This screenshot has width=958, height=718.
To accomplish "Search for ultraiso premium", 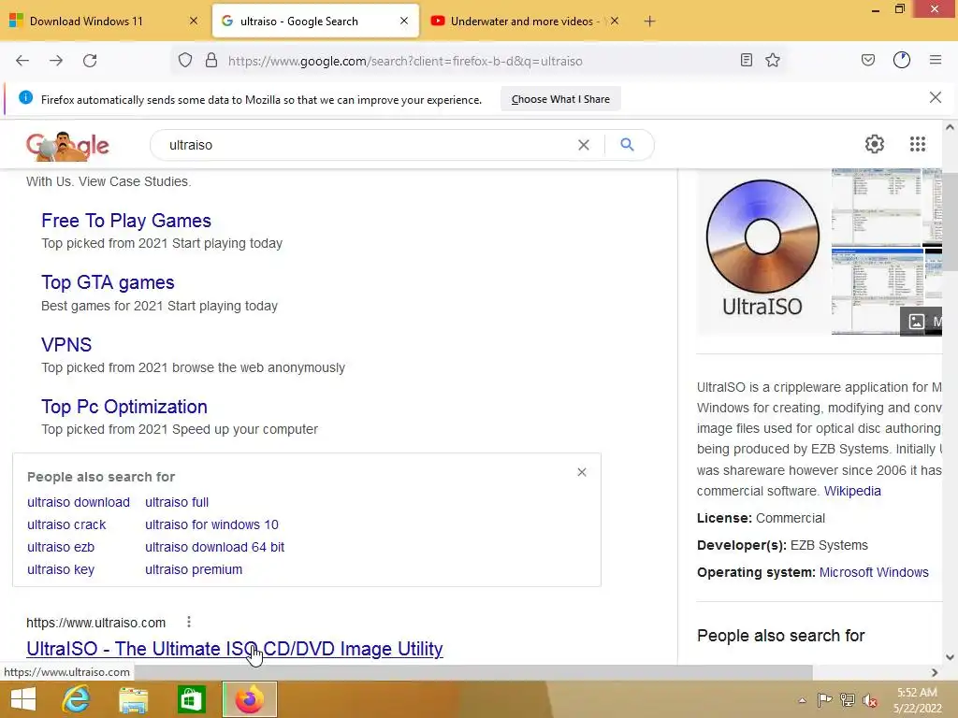I will 194,569.
